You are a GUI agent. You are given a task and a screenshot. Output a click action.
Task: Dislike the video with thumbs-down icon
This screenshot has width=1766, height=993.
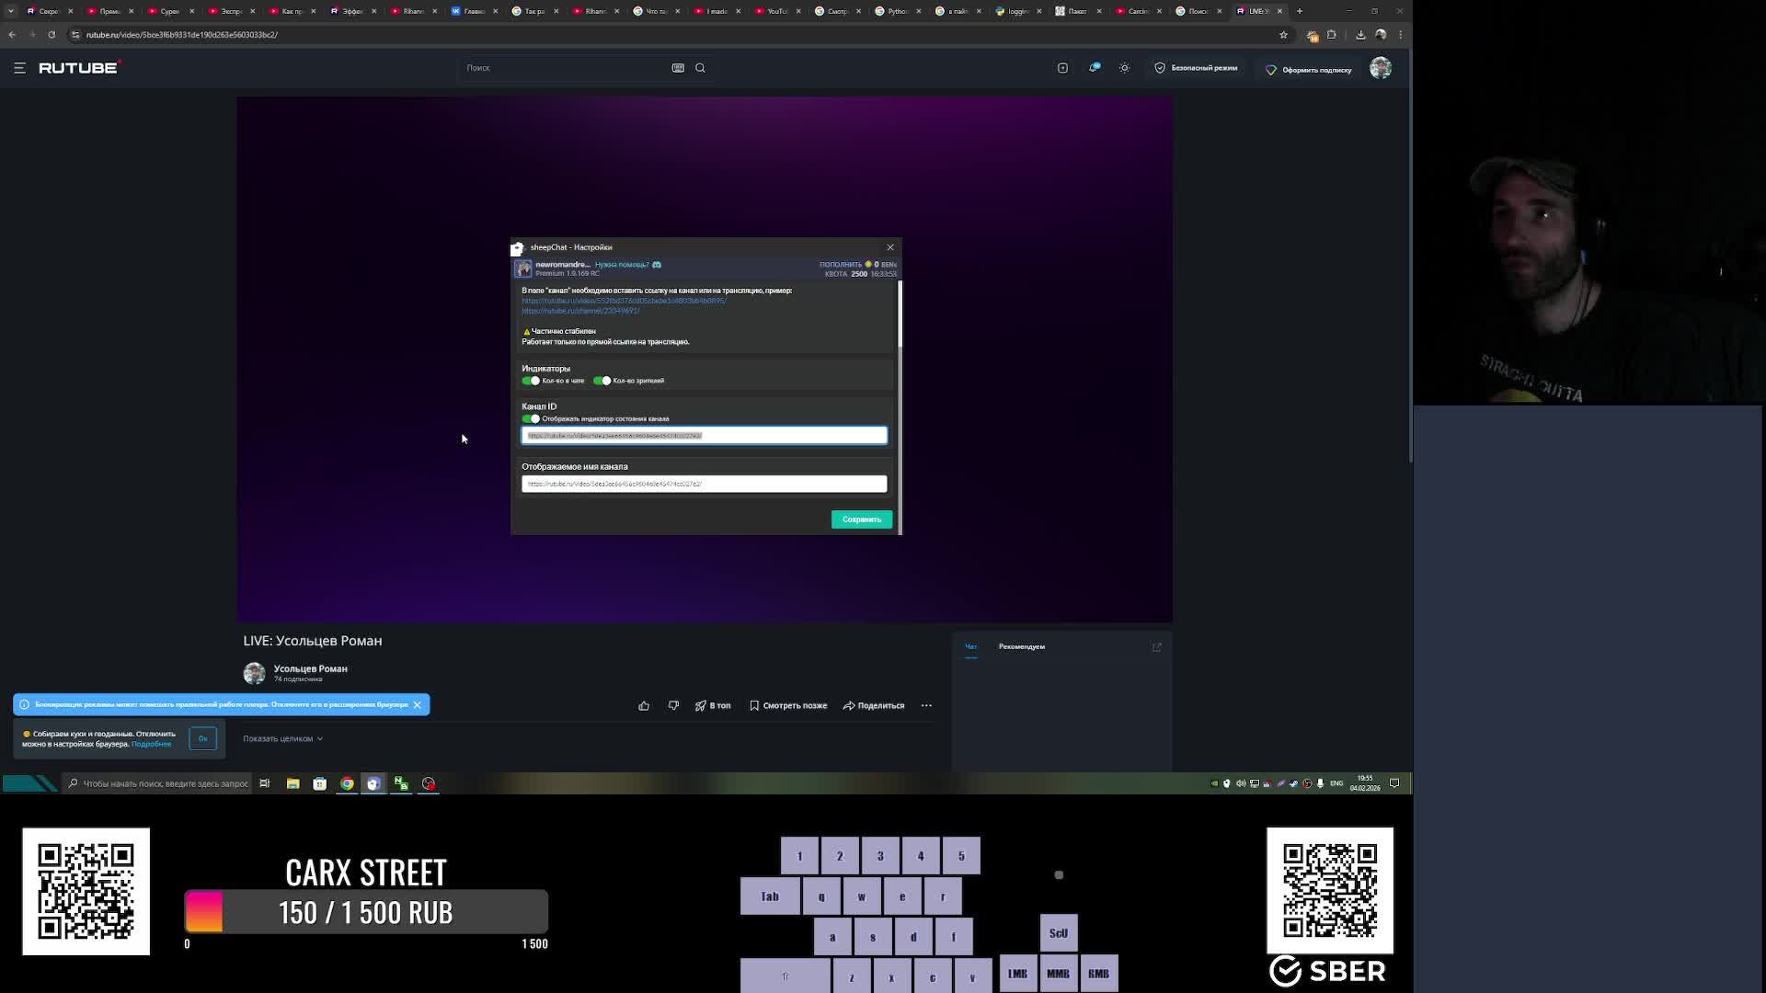pos(673,705)
